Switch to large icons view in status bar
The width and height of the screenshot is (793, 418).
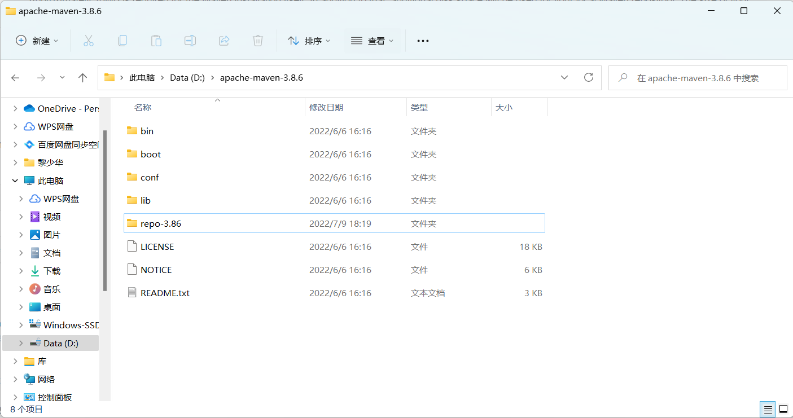point(784,408)
